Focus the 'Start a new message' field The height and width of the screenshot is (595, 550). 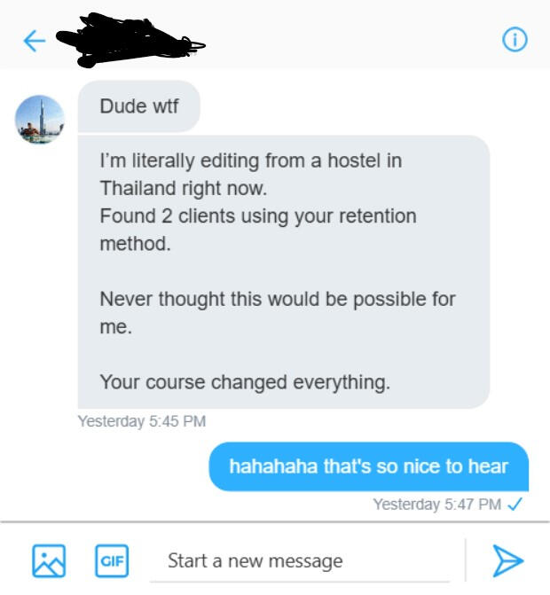pos(300,560)
